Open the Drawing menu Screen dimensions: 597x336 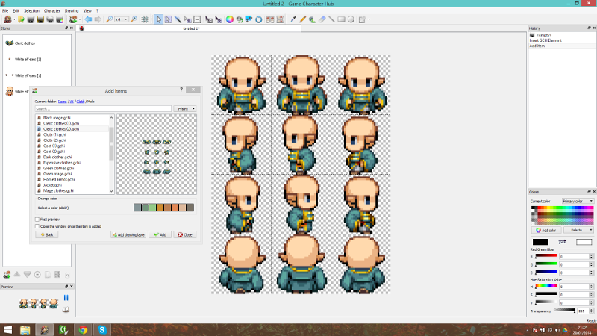(x=72, y=11)
